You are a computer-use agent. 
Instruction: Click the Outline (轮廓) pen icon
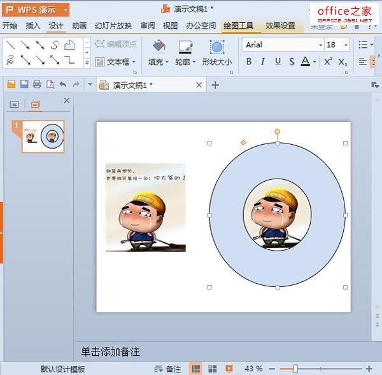[x=185, y=47]
